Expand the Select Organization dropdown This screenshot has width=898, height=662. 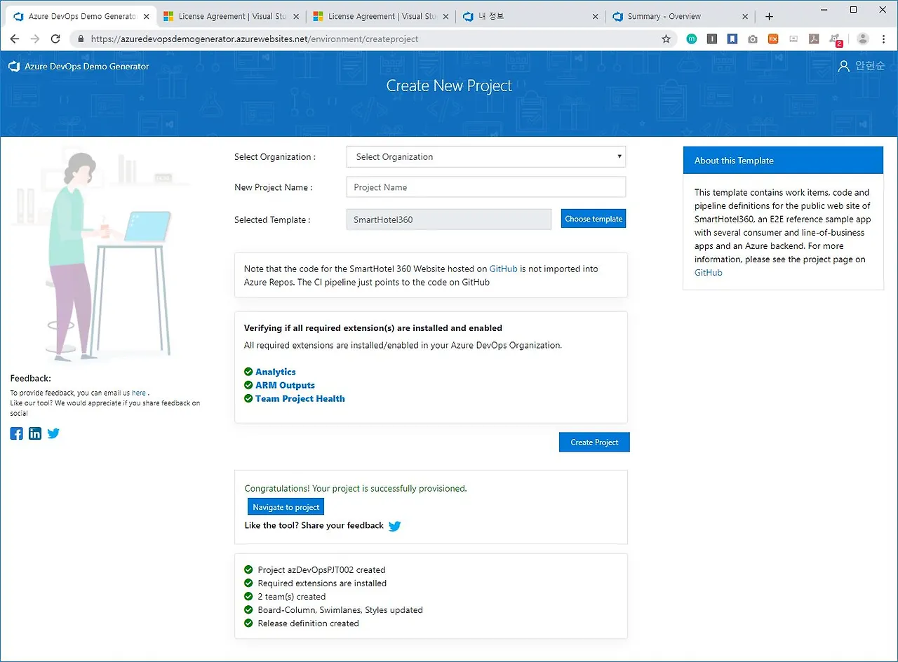point(486,157)
